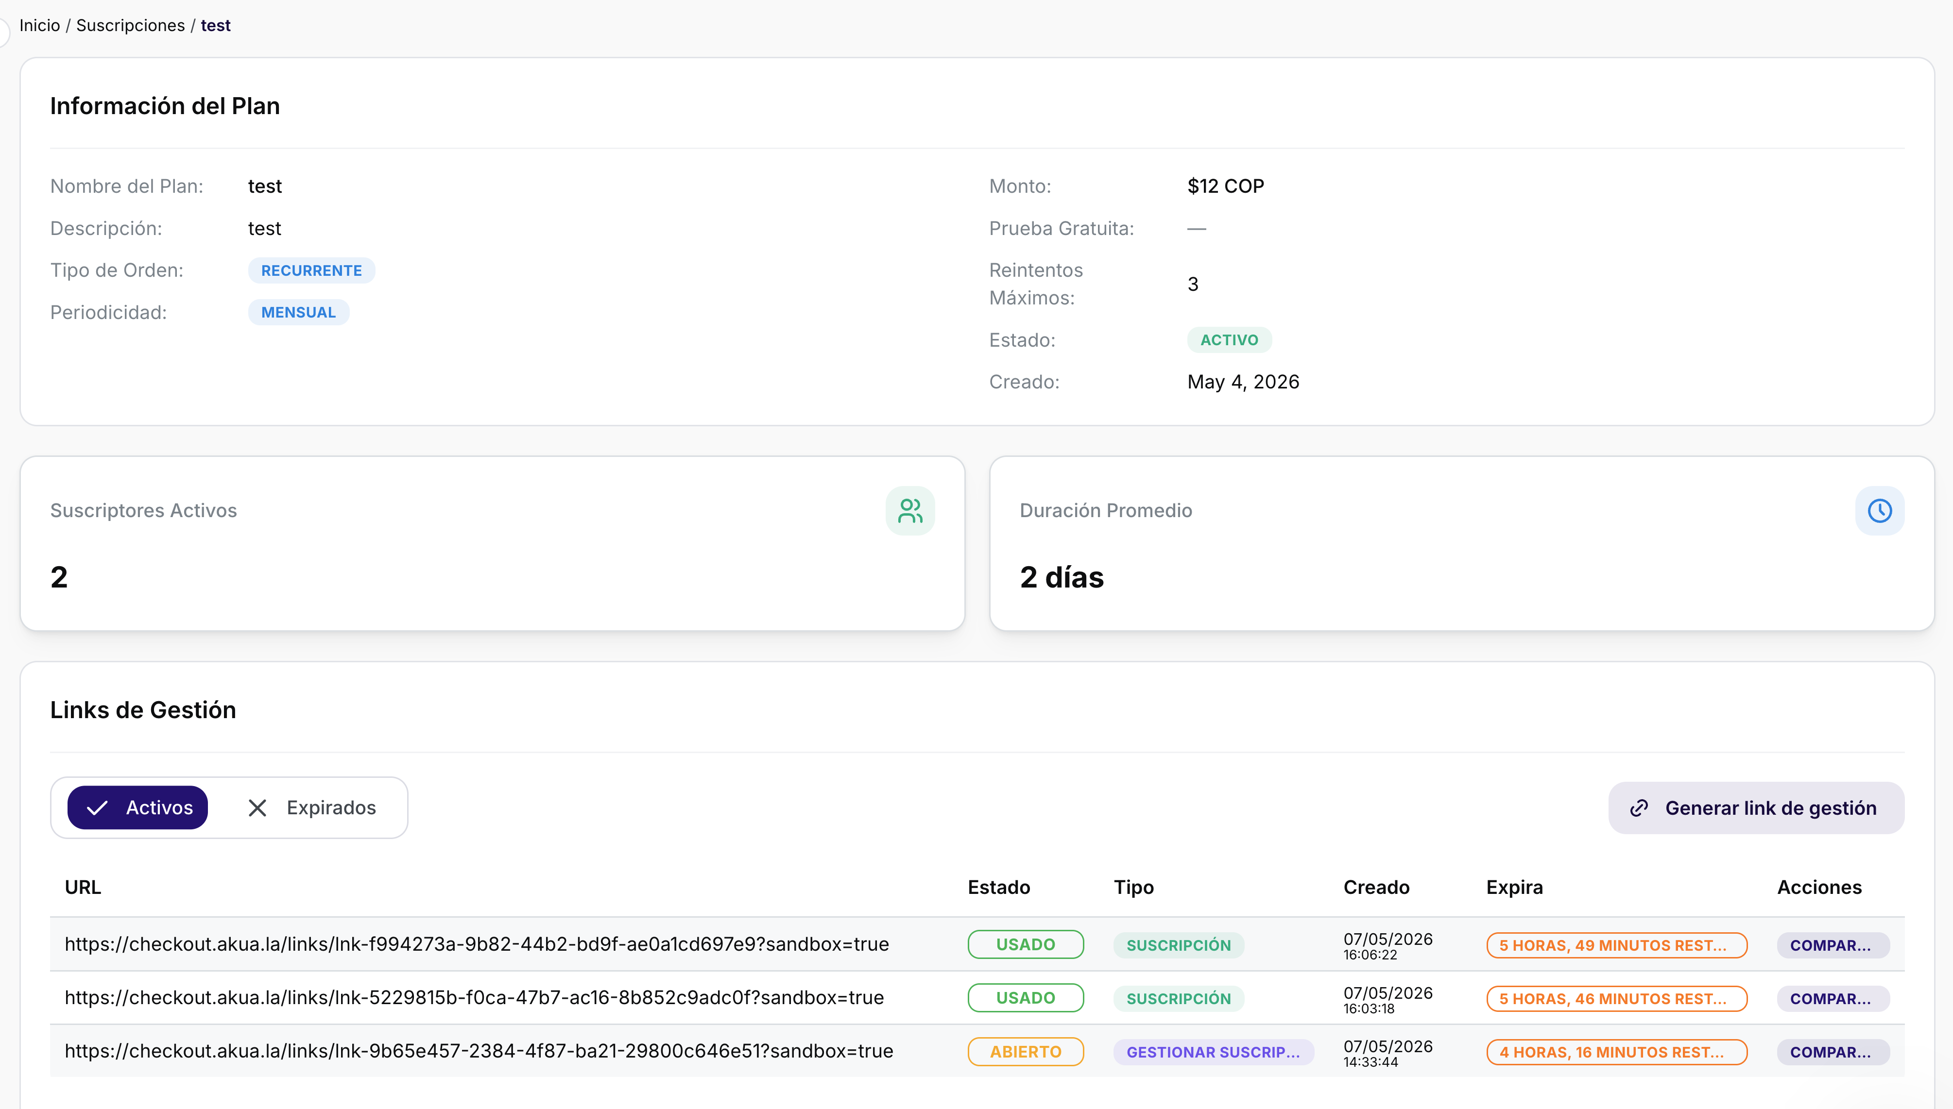Click the GESTIONAR SUSCRIP... type tag
The image size is (1953, 1109).
click(1213, 1052)
